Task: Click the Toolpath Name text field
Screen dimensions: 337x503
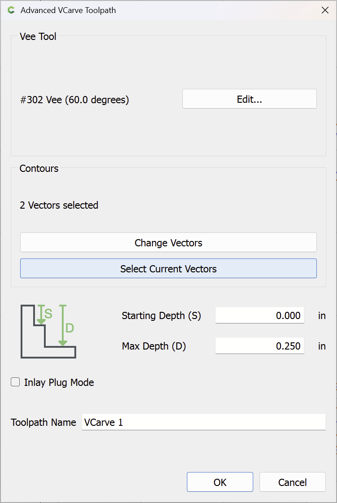Action: [x=204, y=422]
